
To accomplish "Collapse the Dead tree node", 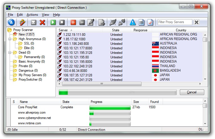I will tap(10, 52).
